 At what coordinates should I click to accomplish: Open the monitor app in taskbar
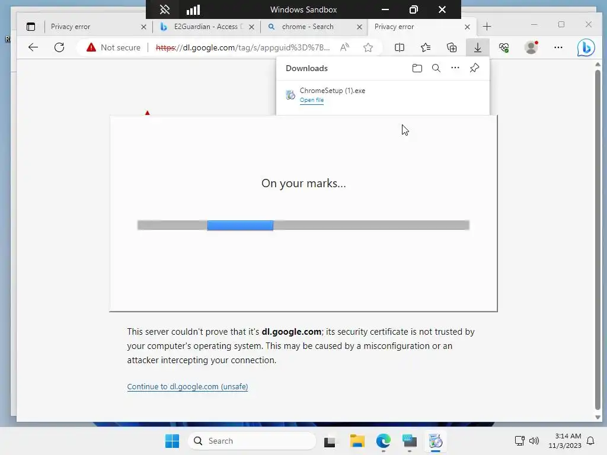click(409, 441)
